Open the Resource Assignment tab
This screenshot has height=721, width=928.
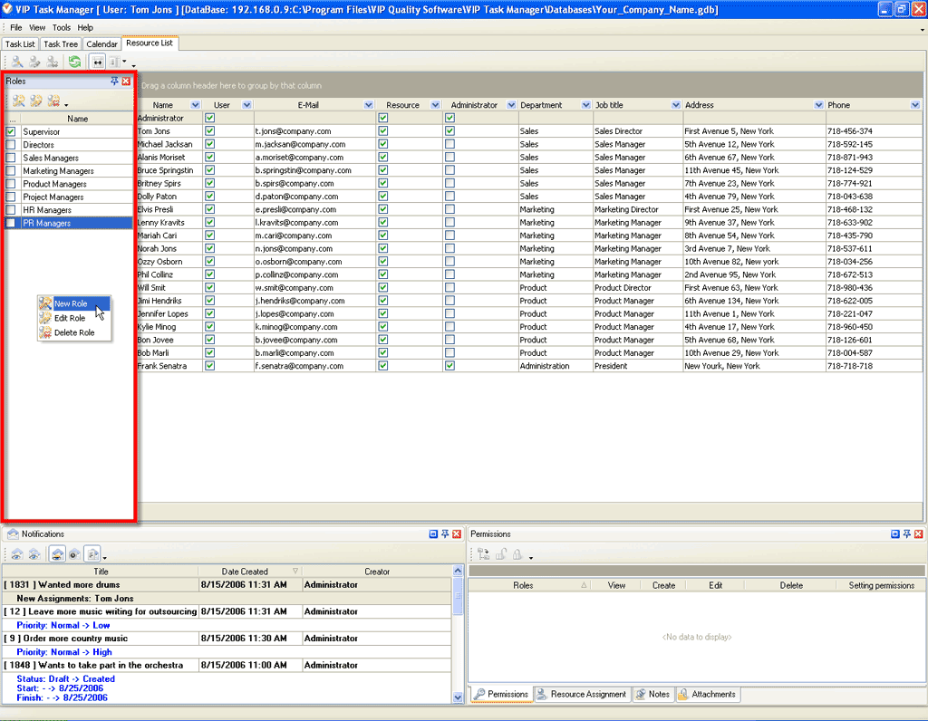pyautogui.click(x=581, y=695)
